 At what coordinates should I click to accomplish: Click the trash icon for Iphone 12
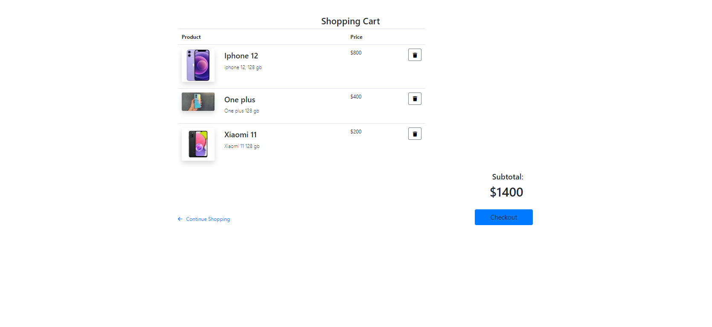coord(414,55)
